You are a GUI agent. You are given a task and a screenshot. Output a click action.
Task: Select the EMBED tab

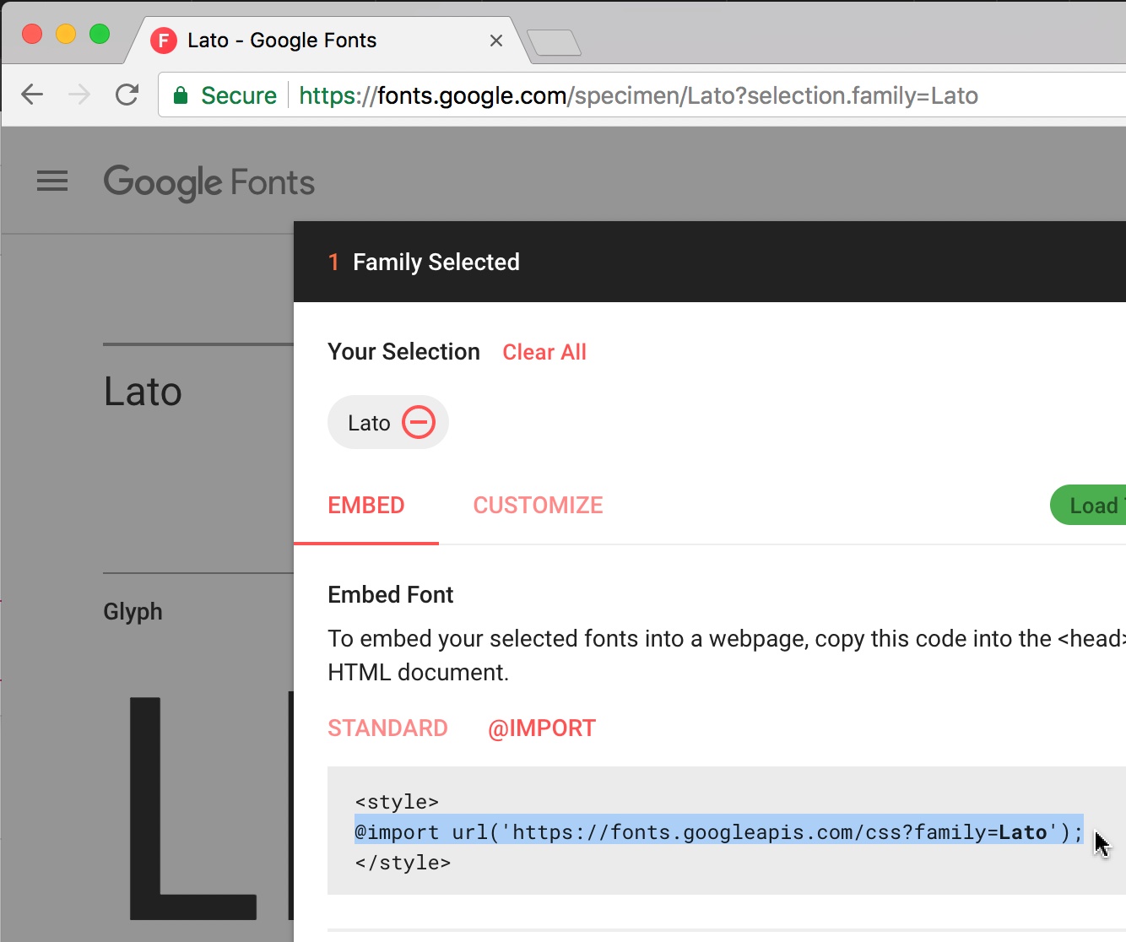[x=366, y=505]
